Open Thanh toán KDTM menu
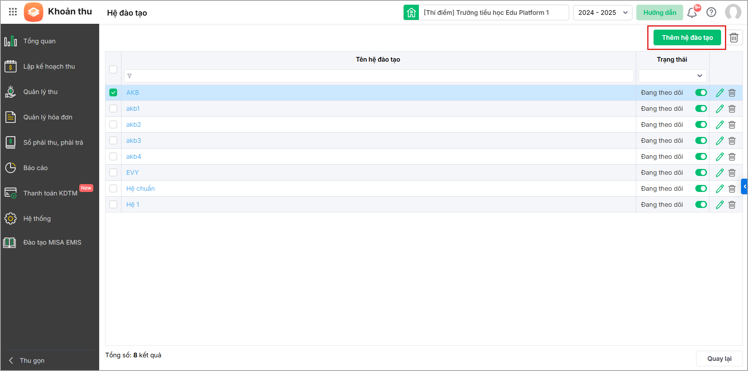This screenshot has width=748, height=371. [x=50, y=193]
